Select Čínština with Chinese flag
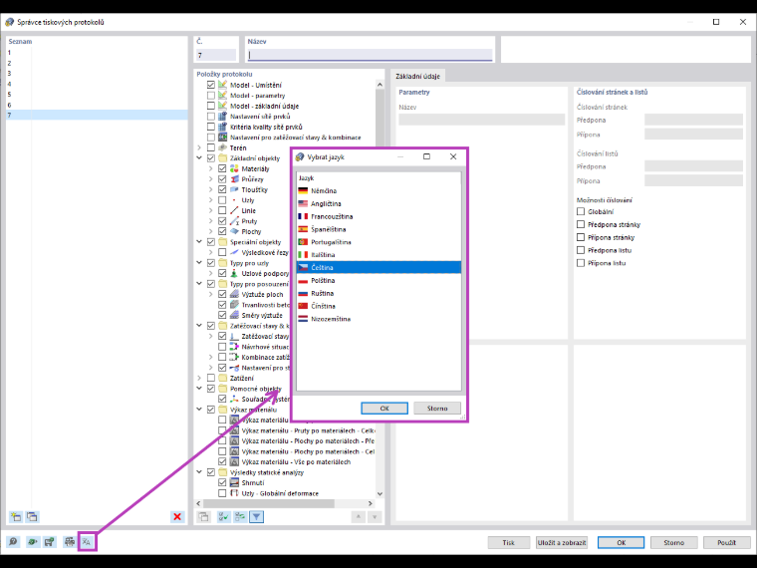The width and height of the screenshot is (757, 568). (378, 306)
